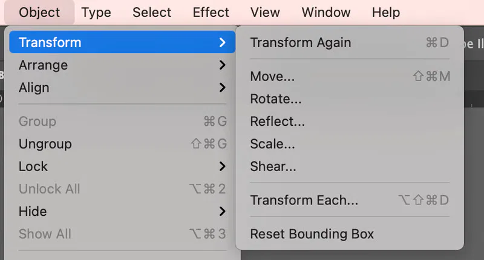
Task: Expand the Lock submenu chevron
Action: pos(222,166)
